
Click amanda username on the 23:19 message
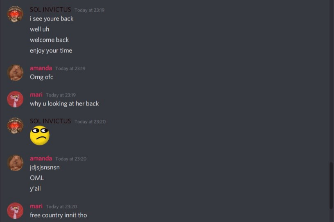[41, 68]
